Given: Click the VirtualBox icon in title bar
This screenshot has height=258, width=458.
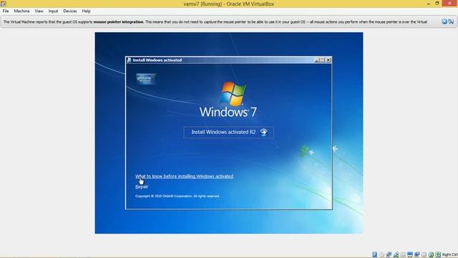Looking at the screenshot, I should (3, 4).
